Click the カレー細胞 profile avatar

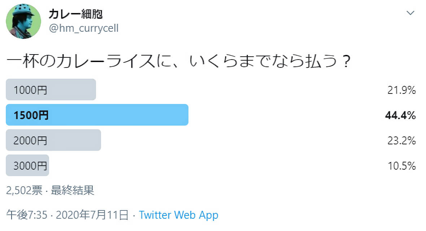[23, 21]
